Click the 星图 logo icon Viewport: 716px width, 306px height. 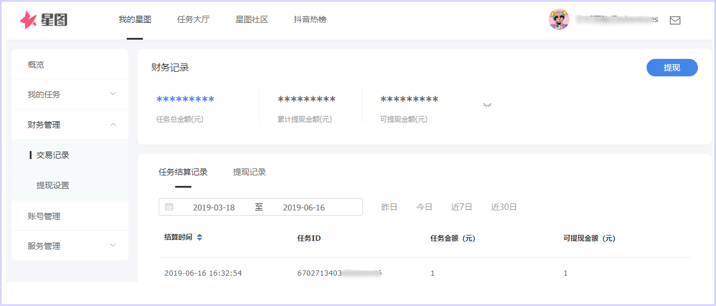(29, 20)
